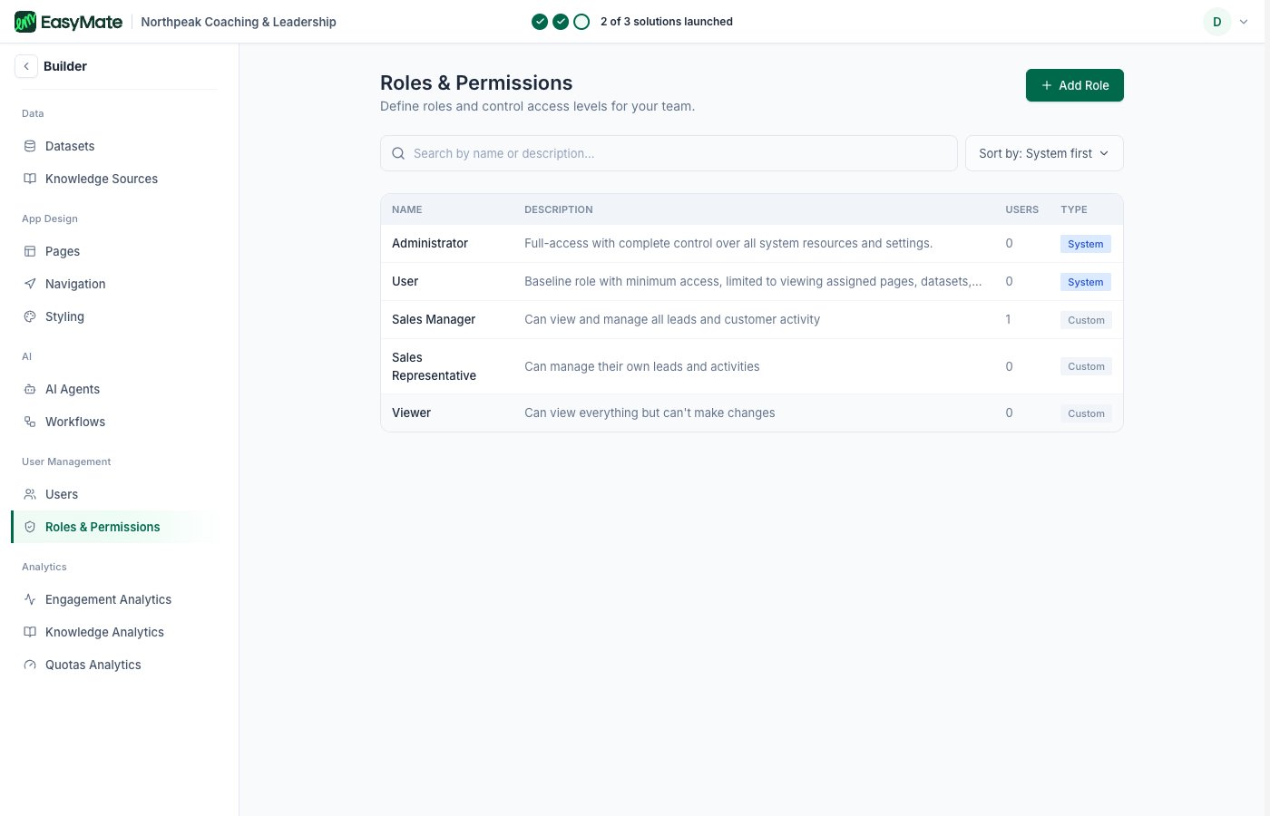Viewport: 1270px width, 816px height.
Task: Click System badge on User row
Action: point(1086,282)
